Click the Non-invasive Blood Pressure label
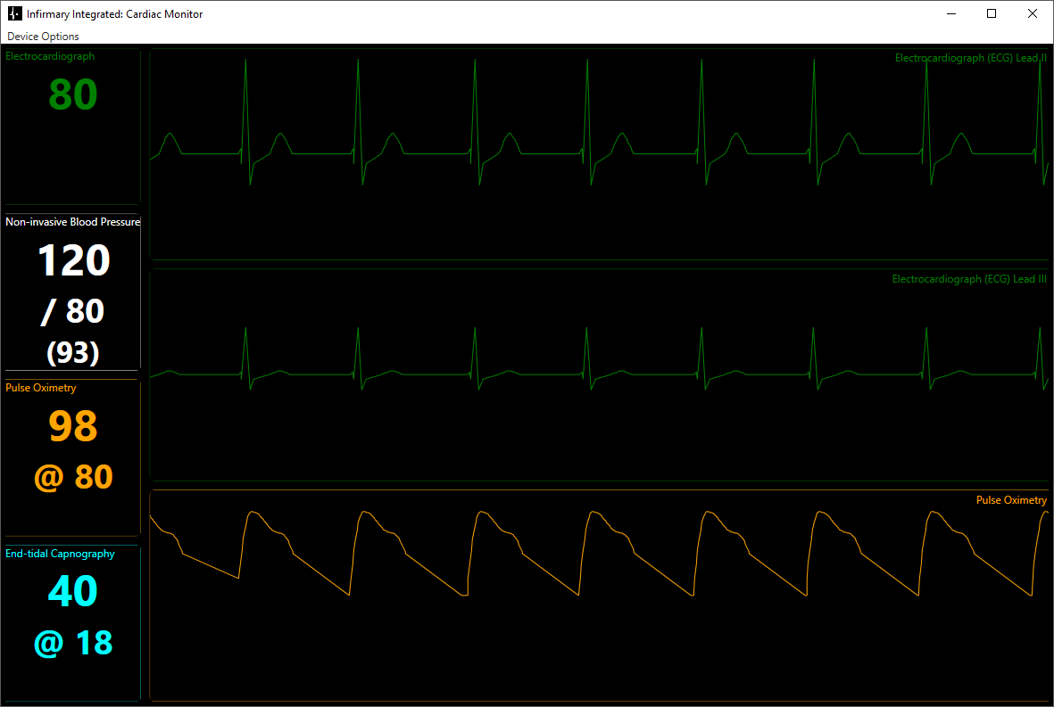The image size is (1054, 707). 72,222
